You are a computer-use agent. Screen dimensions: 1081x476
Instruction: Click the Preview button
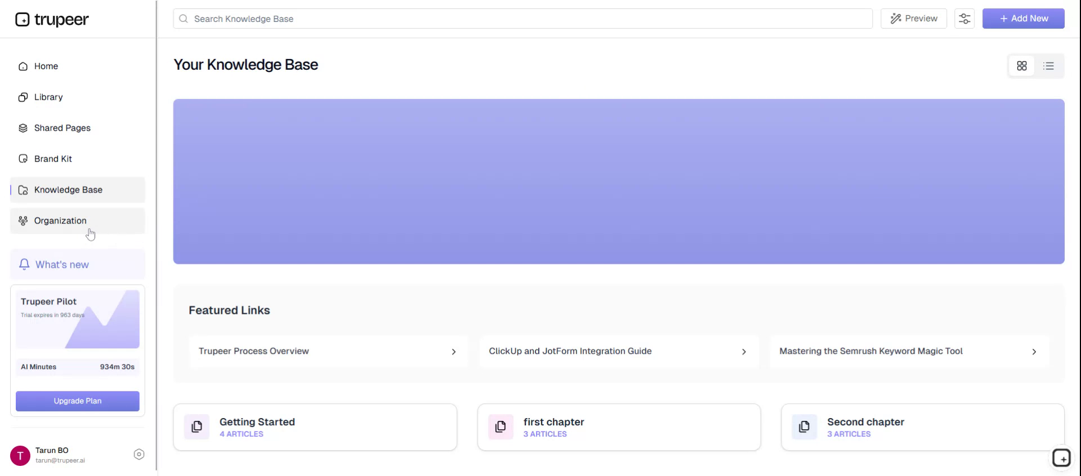coord(914,19)
